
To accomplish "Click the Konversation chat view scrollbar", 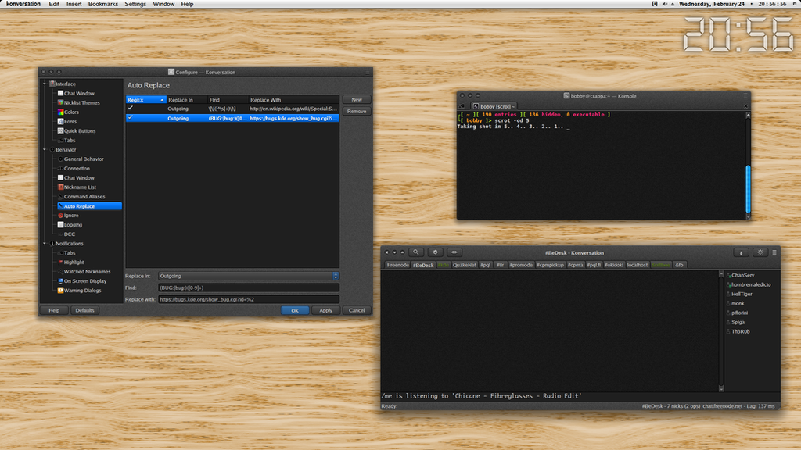I will (x=721, y=331).
